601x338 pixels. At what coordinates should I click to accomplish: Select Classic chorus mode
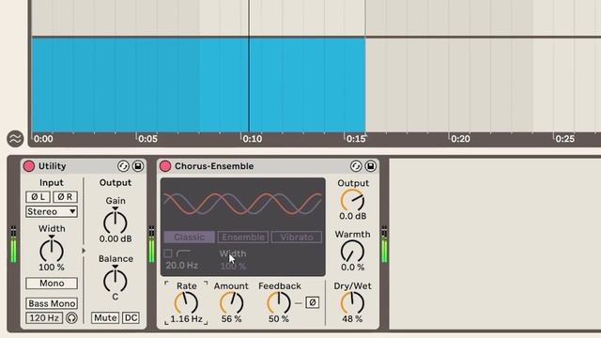coord(189,238)
